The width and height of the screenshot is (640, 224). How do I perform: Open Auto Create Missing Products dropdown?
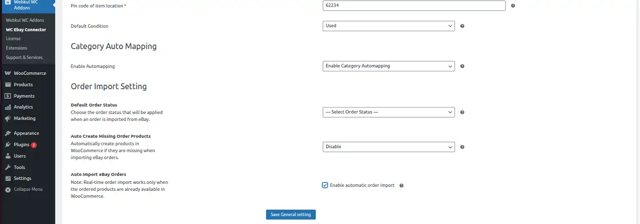click(388, 147)
